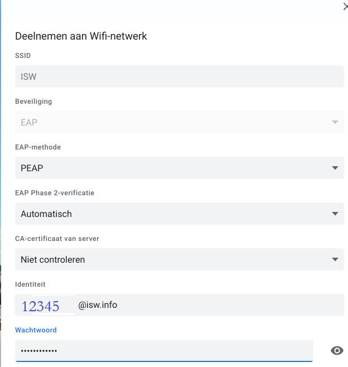
Task: Click the blue Wachtwoord label
Action: pyautogui.click(x=36, y=330)
